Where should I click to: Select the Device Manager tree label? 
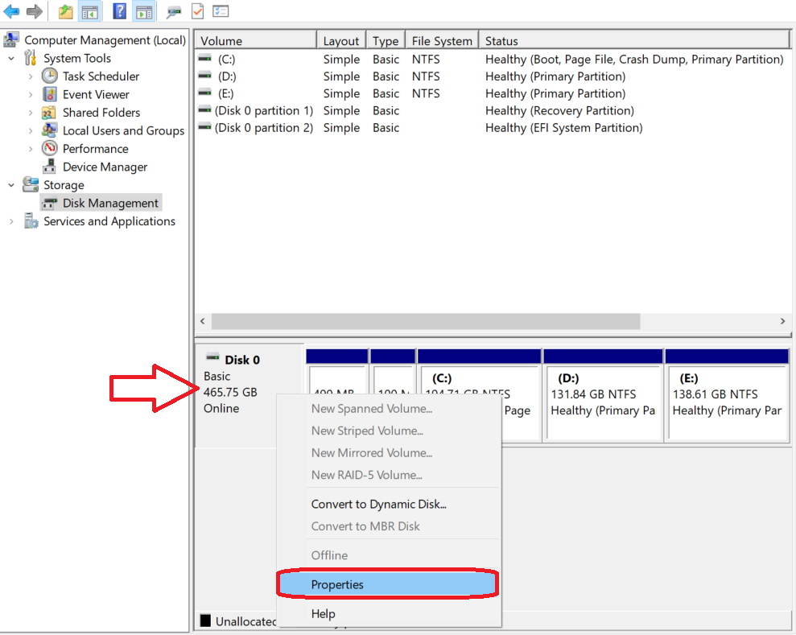coord(105,167)
